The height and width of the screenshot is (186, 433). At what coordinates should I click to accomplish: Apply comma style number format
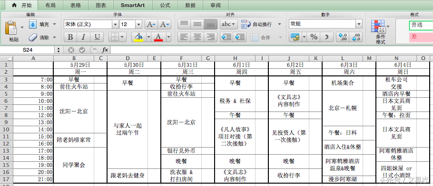(327, 37)
